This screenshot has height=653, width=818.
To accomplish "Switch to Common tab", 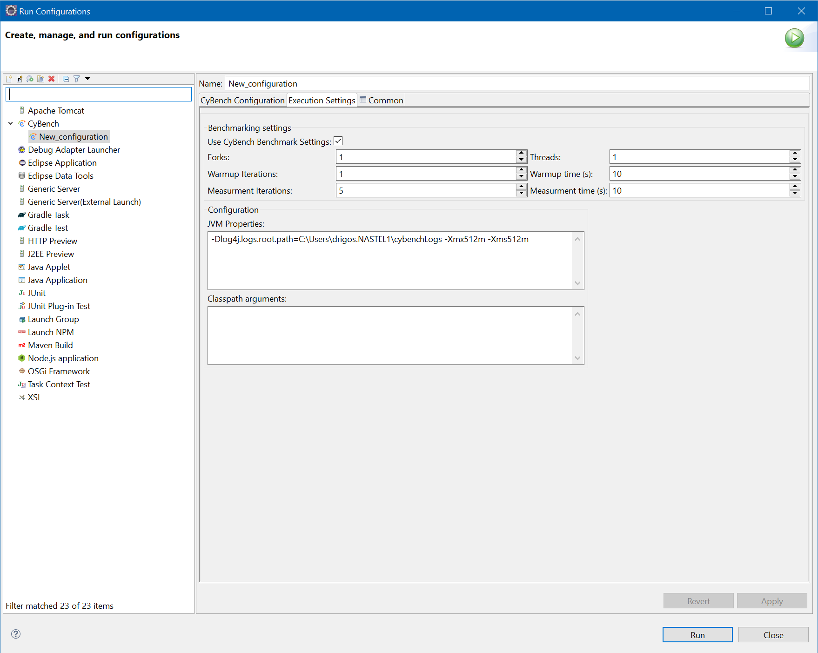I will pos(382,100).
